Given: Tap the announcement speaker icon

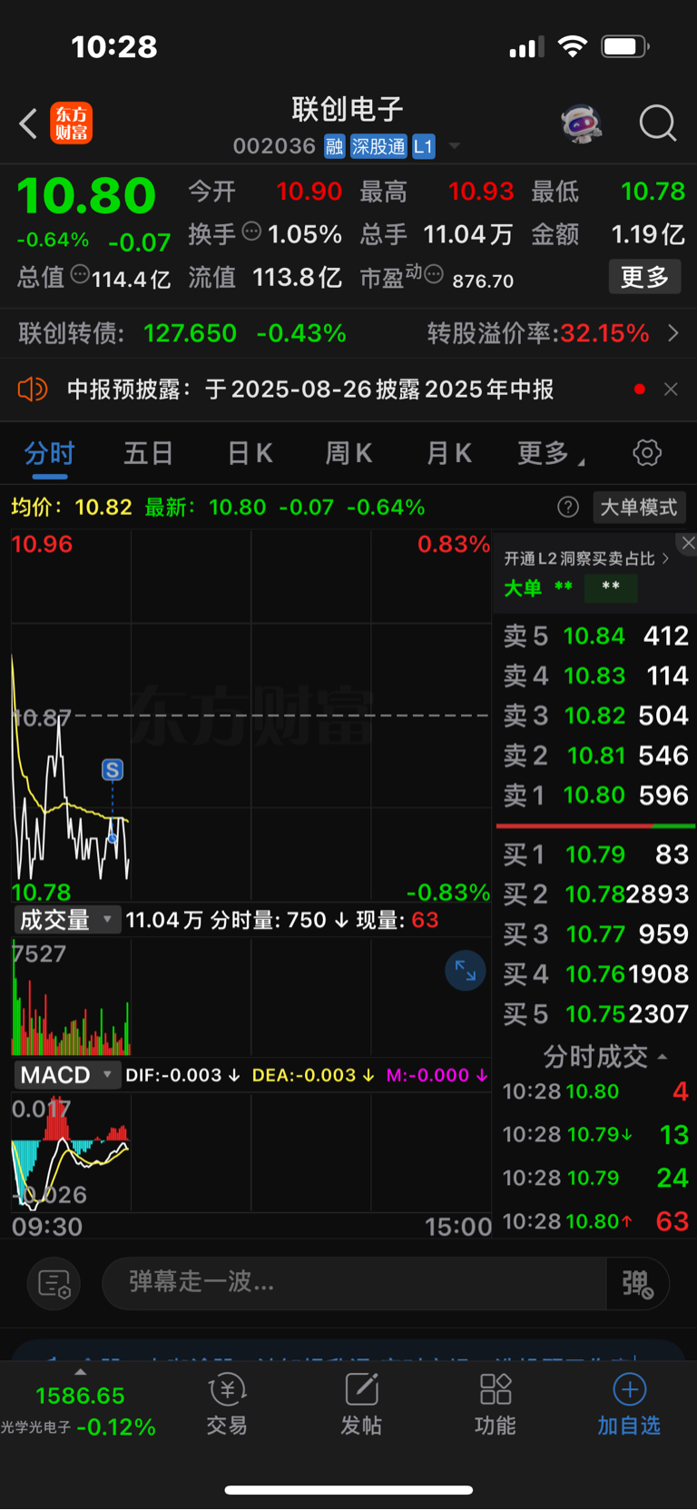Looking at the screenshot, I should tap(32, 390).
